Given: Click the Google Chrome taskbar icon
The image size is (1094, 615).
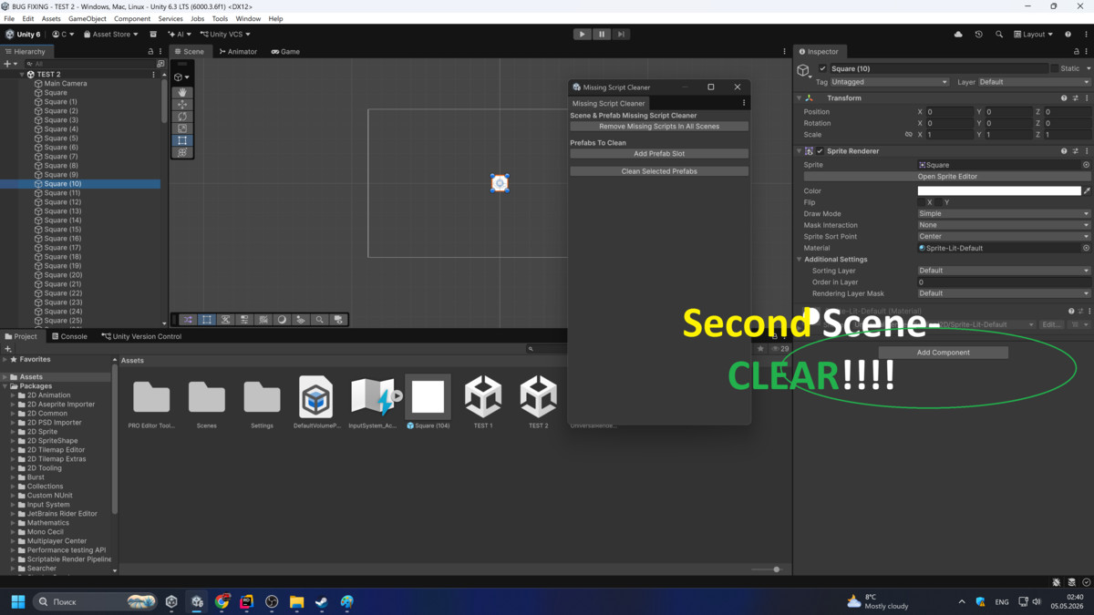Looking at the screenshot, I should pos(222,601).
